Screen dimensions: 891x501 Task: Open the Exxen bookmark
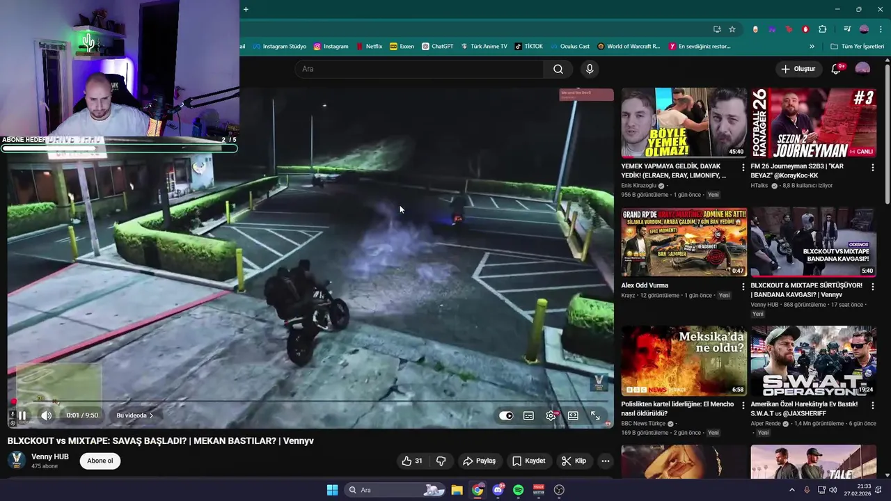402,47
